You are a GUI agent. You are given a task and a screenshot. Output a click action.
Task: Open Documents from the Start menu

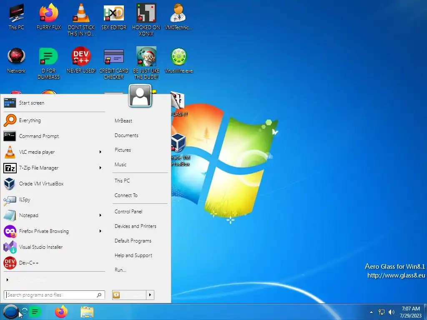(x=126, y=135)
